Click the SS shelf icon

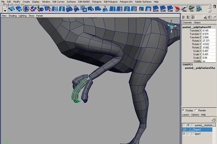click(x=193, y=8)
